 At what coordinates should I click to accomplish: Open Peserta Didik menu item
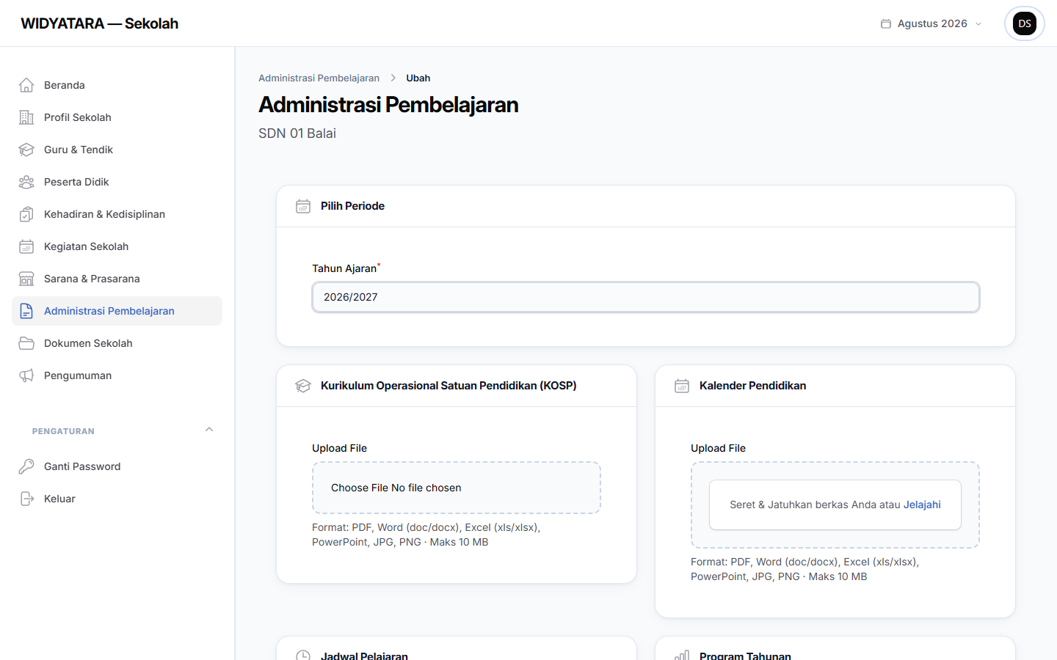tap(117, 182)
